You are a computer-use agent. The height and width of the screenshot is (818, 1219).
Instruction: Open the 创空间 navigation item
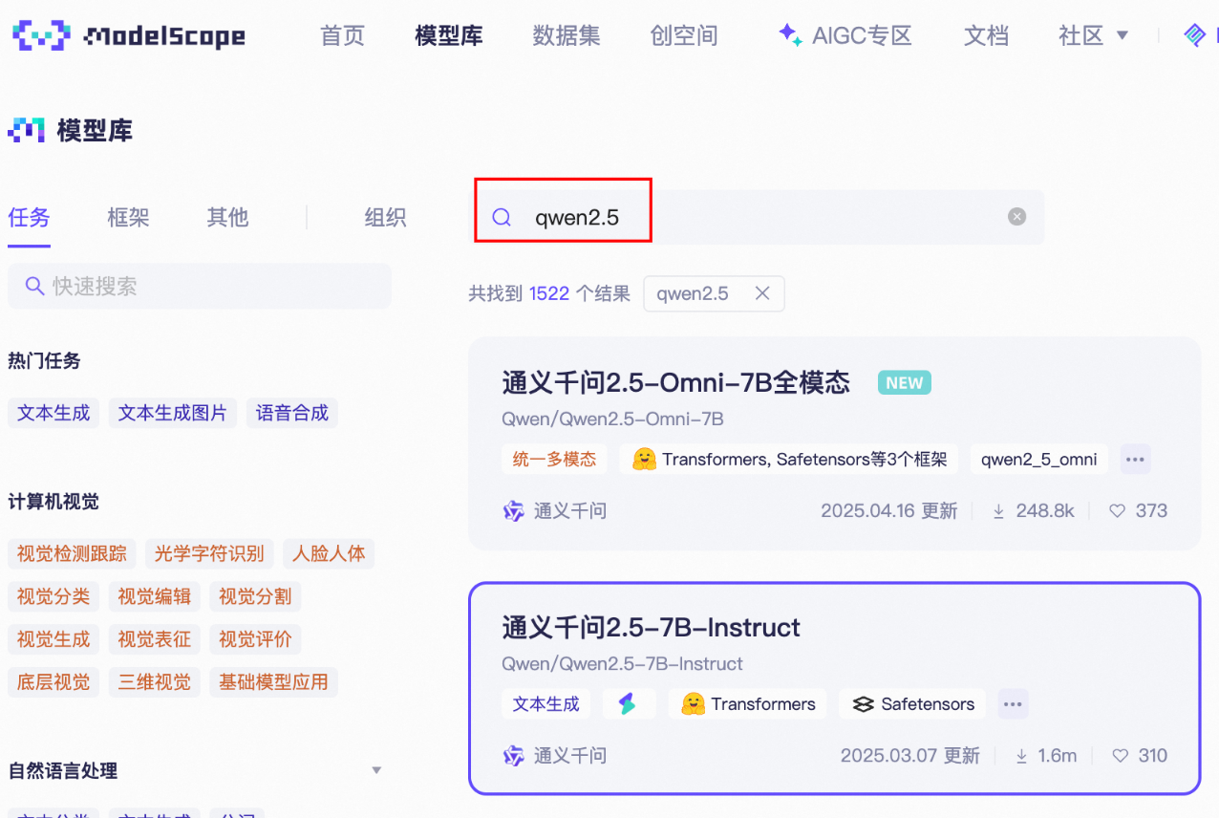pyautogui.click(x=684, y=35)
